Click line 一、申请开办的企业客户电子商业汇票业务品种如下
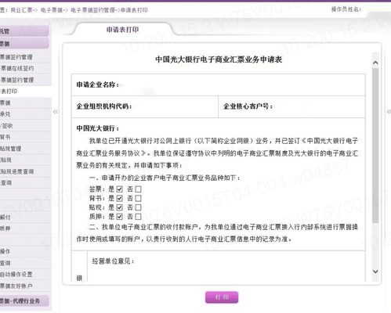Viewport: 391px width, 313px height. point(165,178)
